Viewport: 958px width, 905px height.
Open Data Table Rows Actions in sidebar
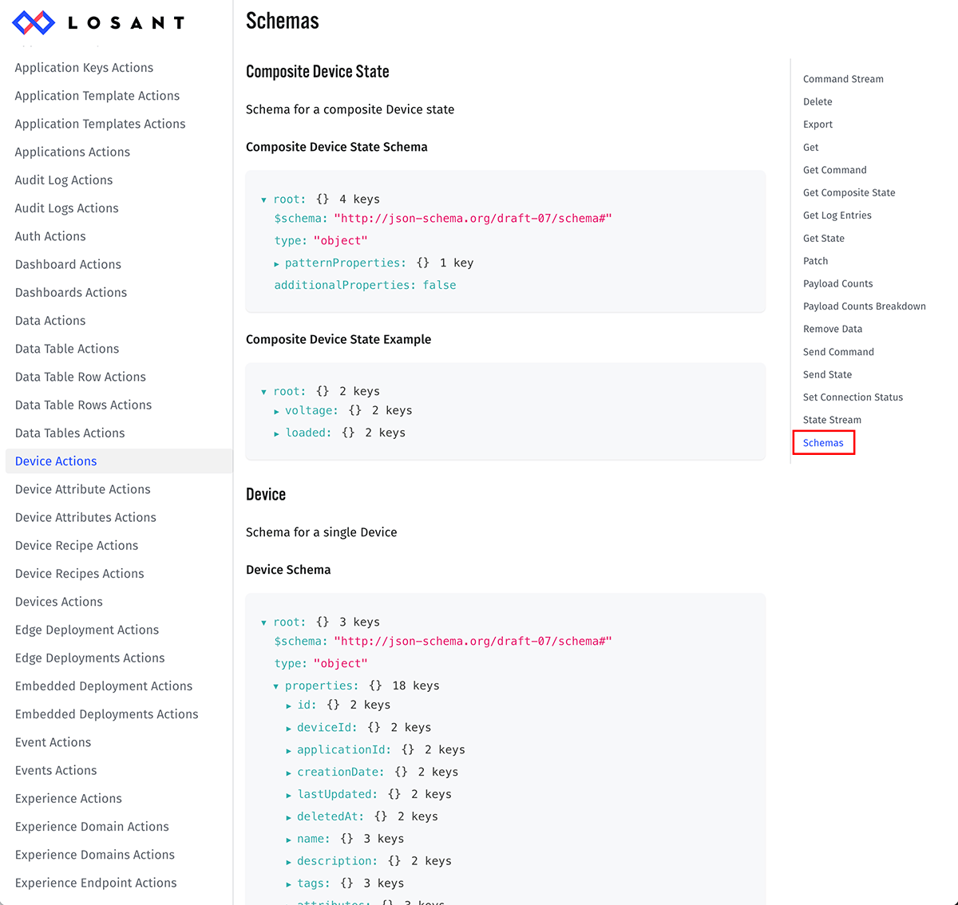[x=83, y=405]
